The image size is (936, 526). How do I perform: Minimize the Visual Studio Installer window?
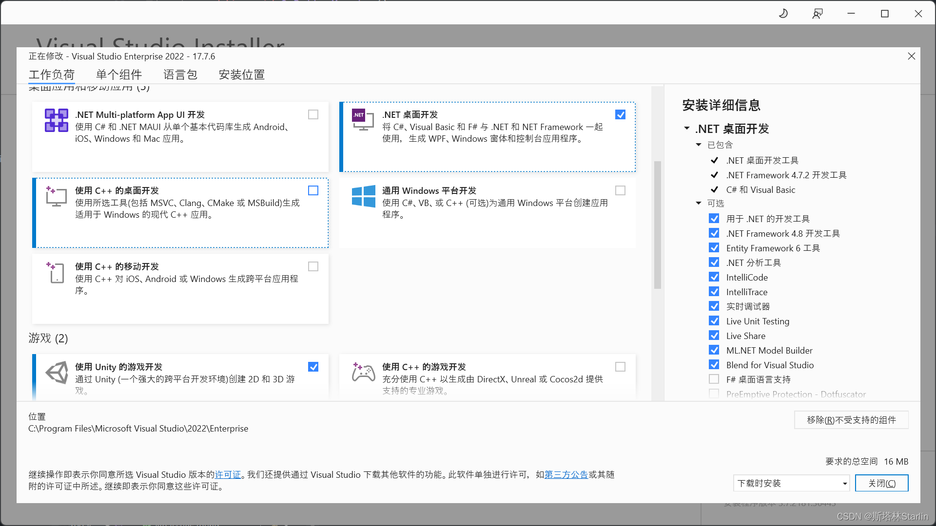[x=851, y=13]
